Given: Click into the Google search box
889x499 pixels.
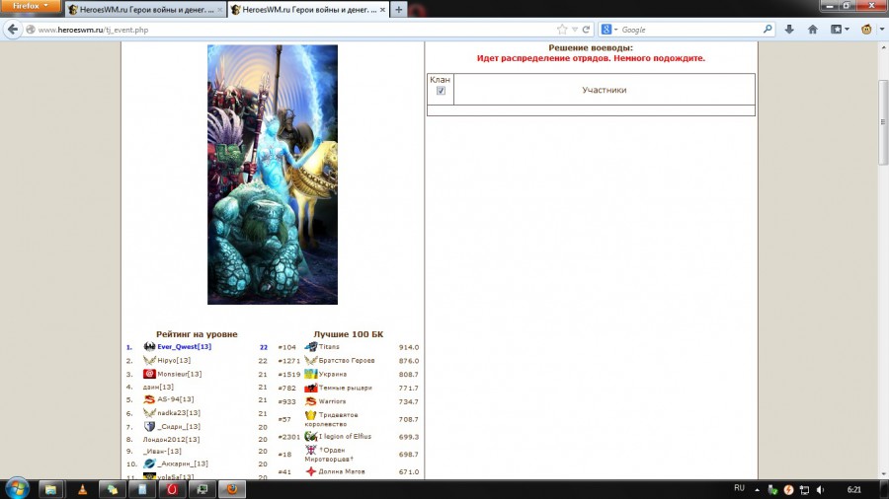Looking at the screenshot, I should pos(688,30).
